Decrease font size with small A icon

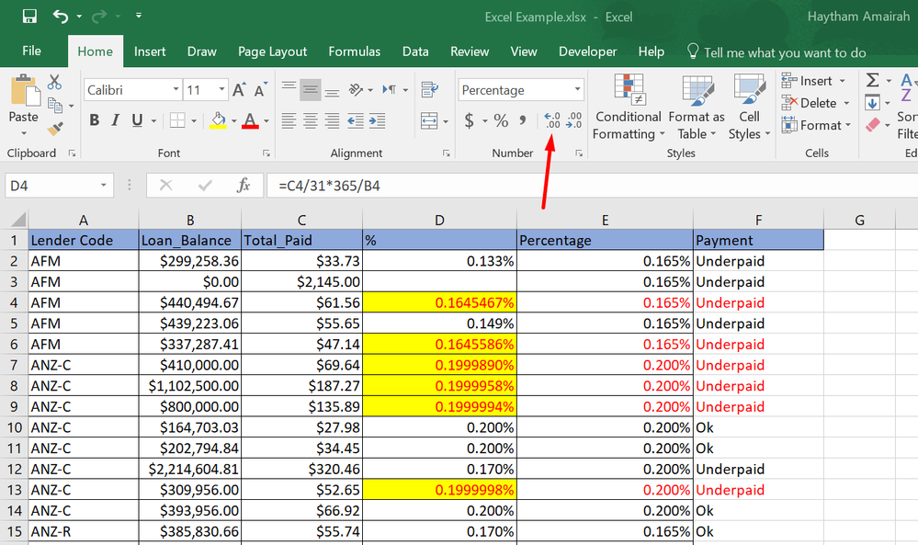coord(261,89)
